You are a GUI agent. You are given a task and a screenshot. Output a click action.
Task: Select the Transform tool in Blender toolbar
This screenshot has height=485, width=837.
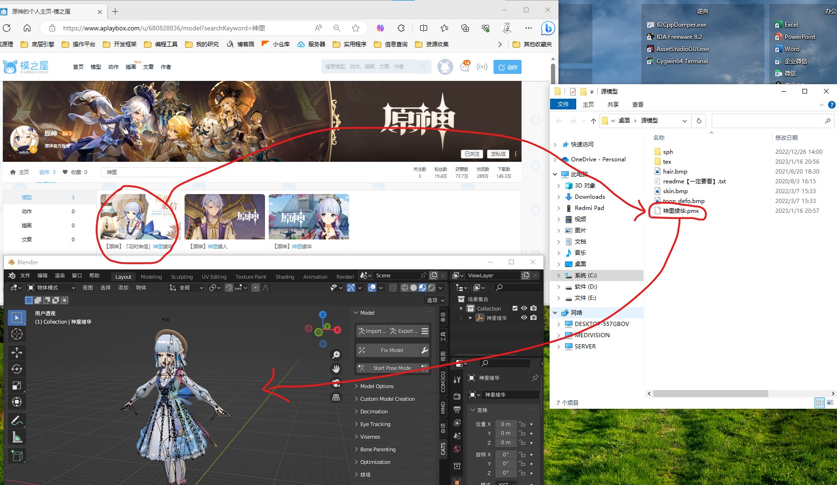tap(17, 402)
